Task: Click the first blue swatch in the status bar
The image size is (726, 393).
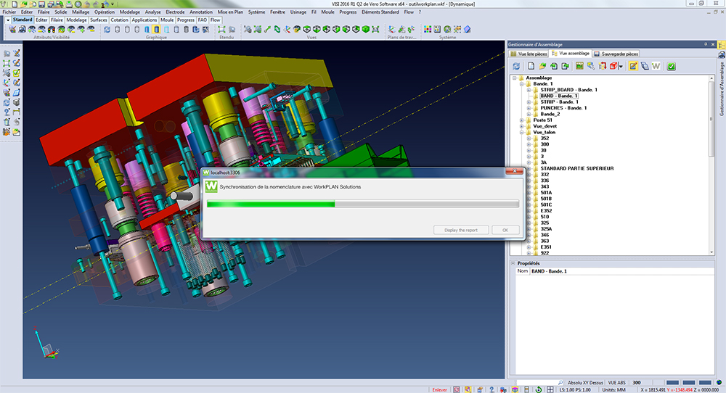Action: (672, 383)
